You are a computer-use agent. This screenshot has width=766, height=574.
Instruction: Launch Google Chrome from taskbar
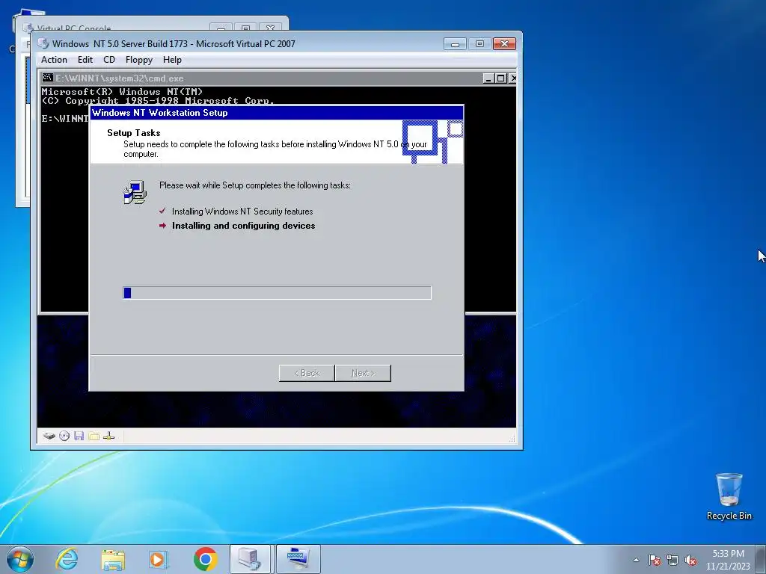tap(205, 559)
